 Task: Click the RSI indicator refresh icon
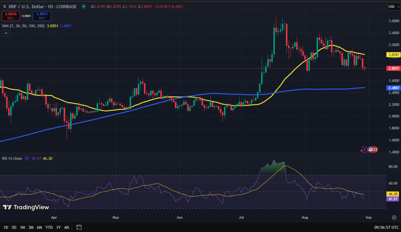(27, 158)
